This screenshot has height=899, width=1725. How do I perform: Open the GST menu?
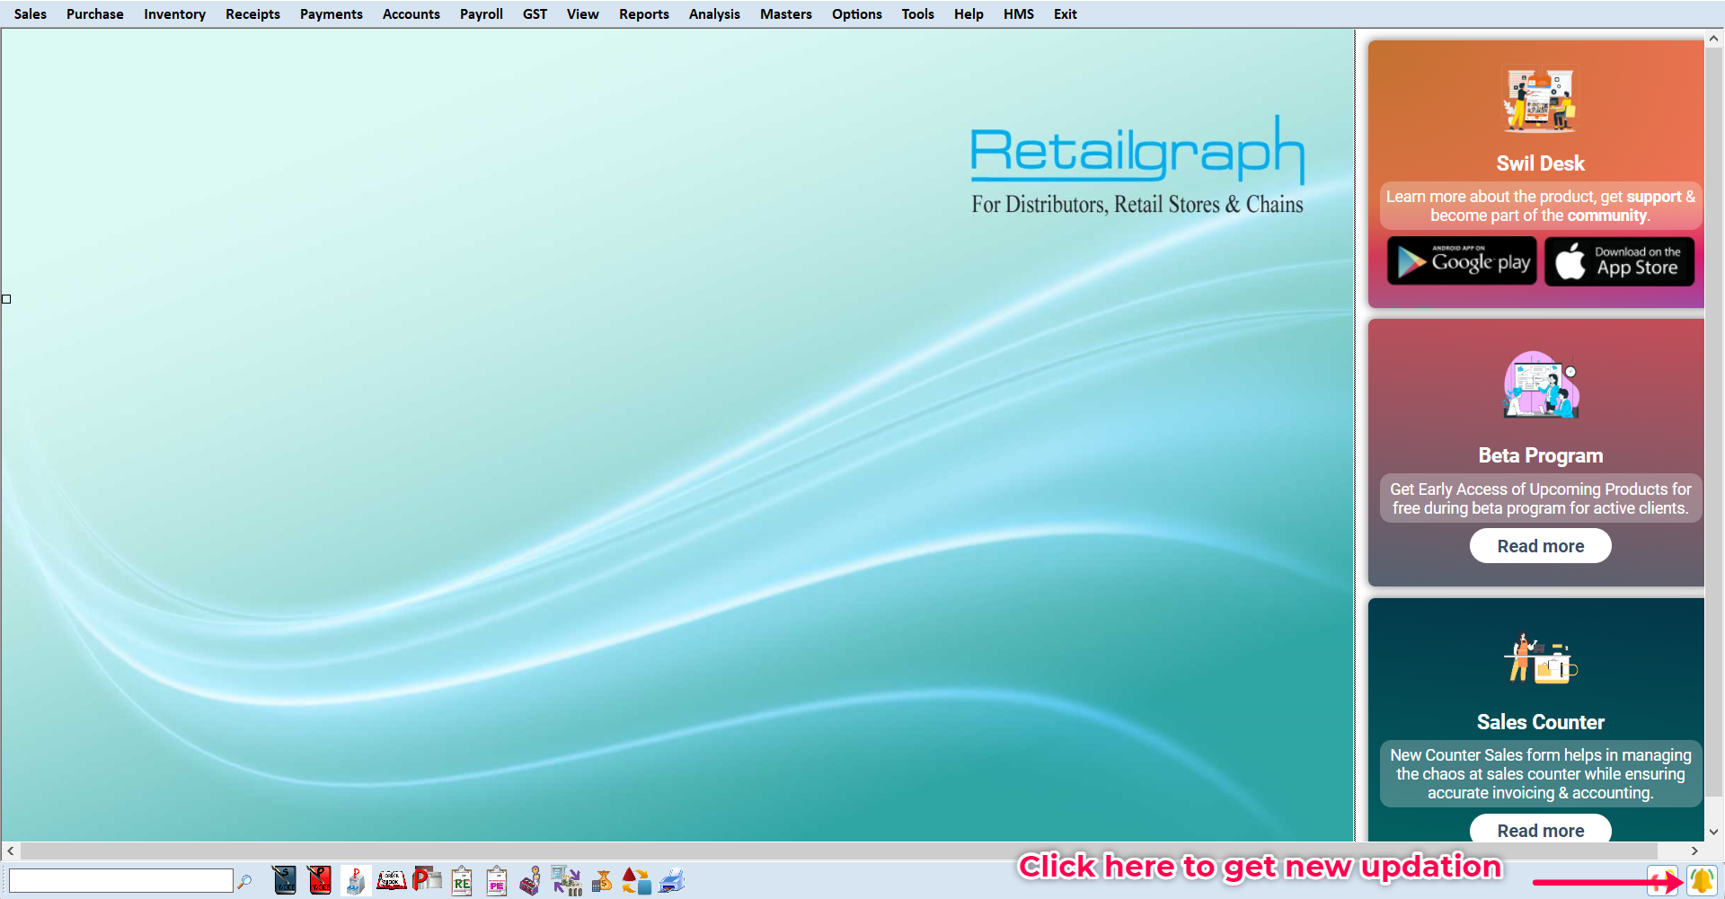[x=535, y=14]
